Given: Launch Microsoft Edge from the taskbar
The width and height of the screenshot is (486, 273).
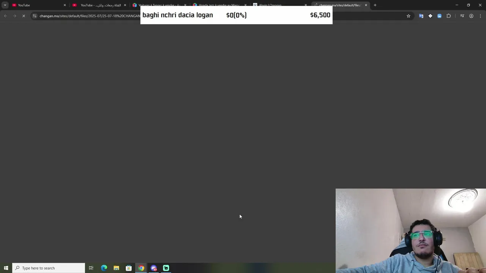Looking at the screenshot, I should [104, 268].
